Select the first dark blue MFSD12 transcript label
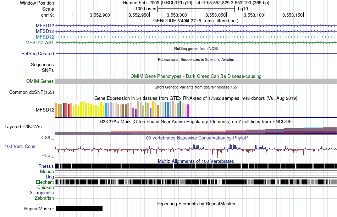The height and width of the screenshot is (217, 337). tap(45, 26)
